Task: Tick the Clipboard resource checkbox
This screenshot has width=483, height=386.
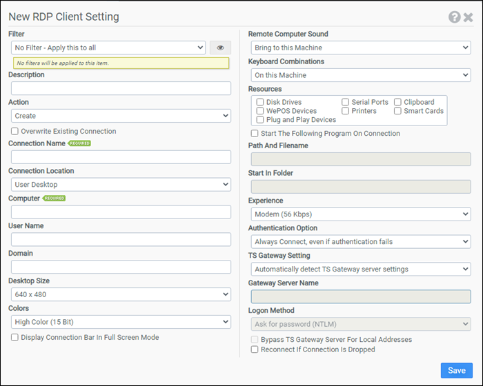Action: point(397,102)
